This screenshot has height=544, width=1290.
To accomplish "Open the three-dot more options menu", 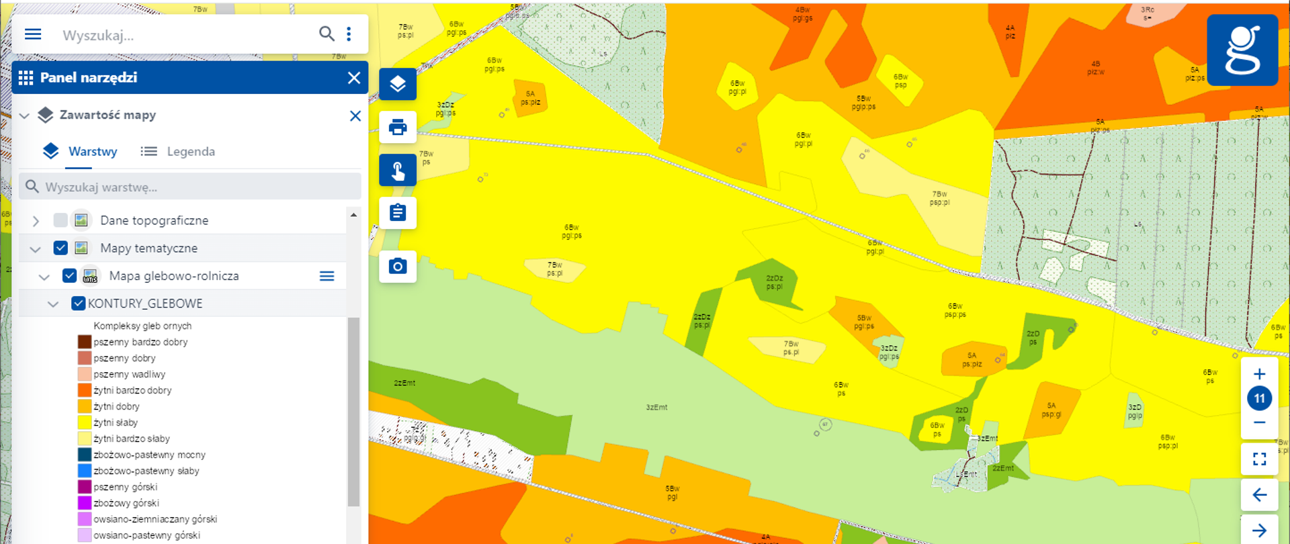I will pyautogui.click(x=349, y=34).
